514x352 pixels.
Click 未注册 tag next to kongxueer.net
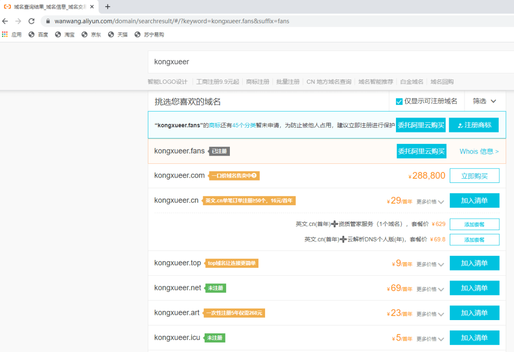pyautogui.click(x=215, y=288)
